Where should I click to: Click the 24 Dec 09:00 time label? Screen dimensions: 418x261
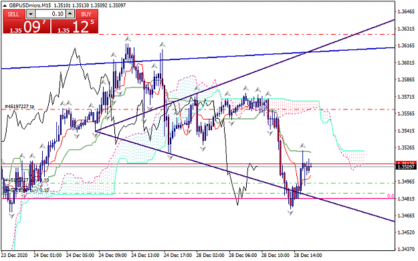pos(112,255)
